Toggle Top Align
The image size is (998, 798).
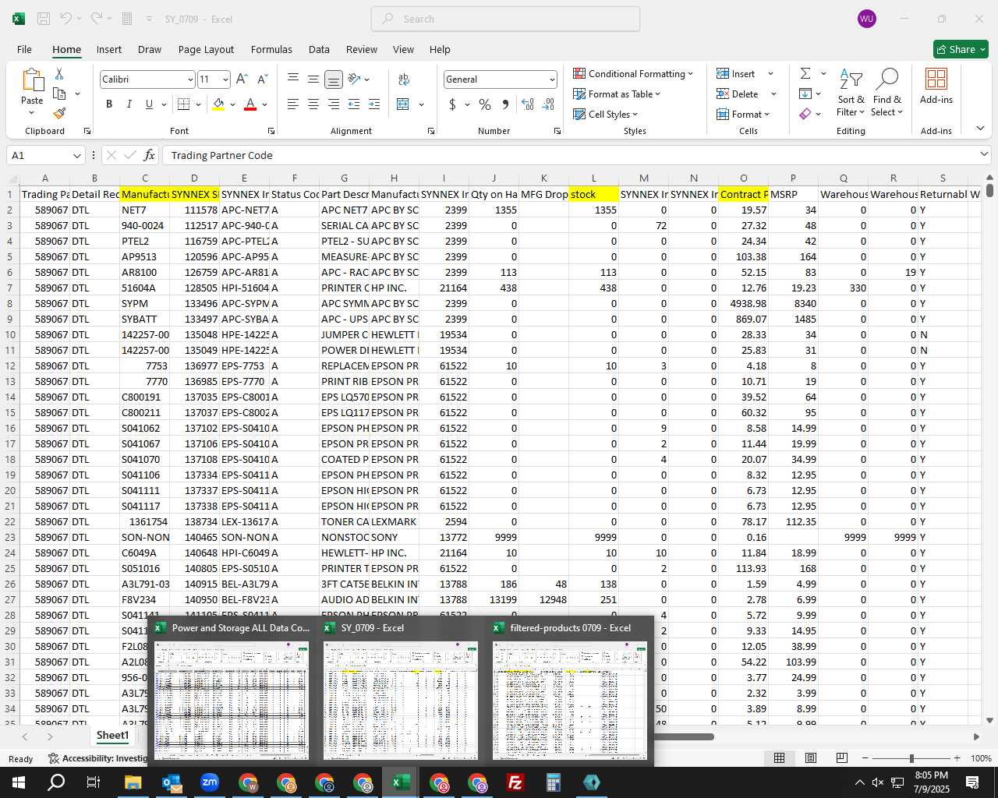[293, 79]
